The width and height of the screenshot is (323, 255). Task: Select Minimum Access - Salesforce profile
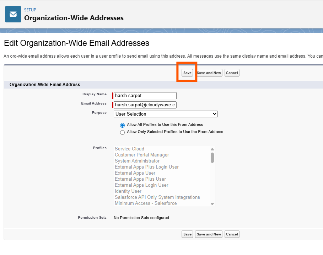coord(146,203)
